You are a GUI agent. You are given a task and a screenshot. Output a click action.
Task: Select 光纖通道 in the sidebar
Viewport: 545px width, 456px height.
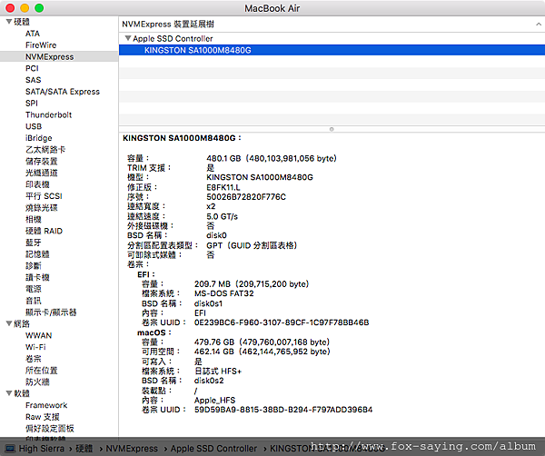click(x=42, y=173)
